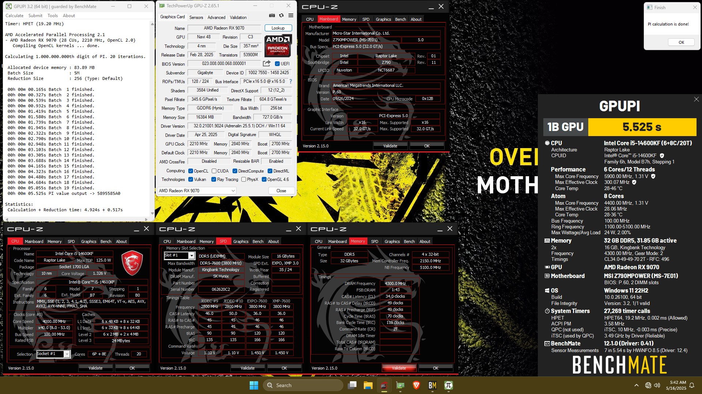Open File Explorer from the taskbar

tap(368, 385)
